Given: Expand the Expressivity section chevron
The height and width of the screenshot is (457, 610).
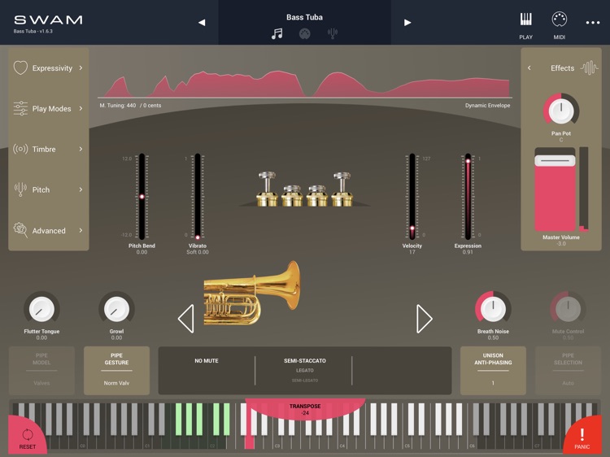Looking at the screenshot, I should (x=81, y=67).
